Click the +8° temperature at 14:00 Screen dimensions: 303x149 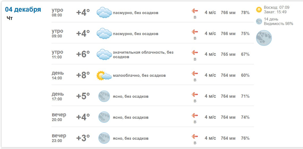tap(83, 75)
